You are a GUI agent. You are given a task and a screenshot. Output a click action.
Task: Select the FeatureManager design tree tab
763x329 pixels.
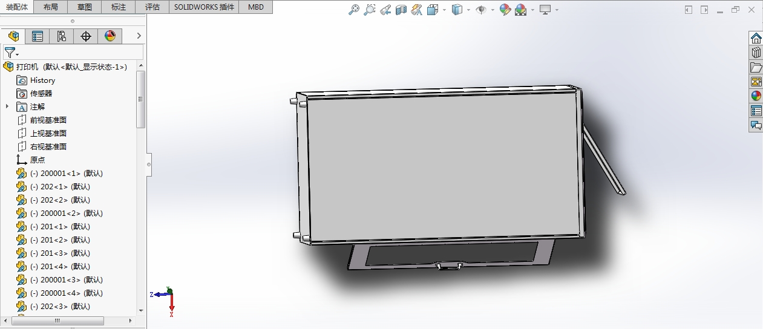pos(13,36)
